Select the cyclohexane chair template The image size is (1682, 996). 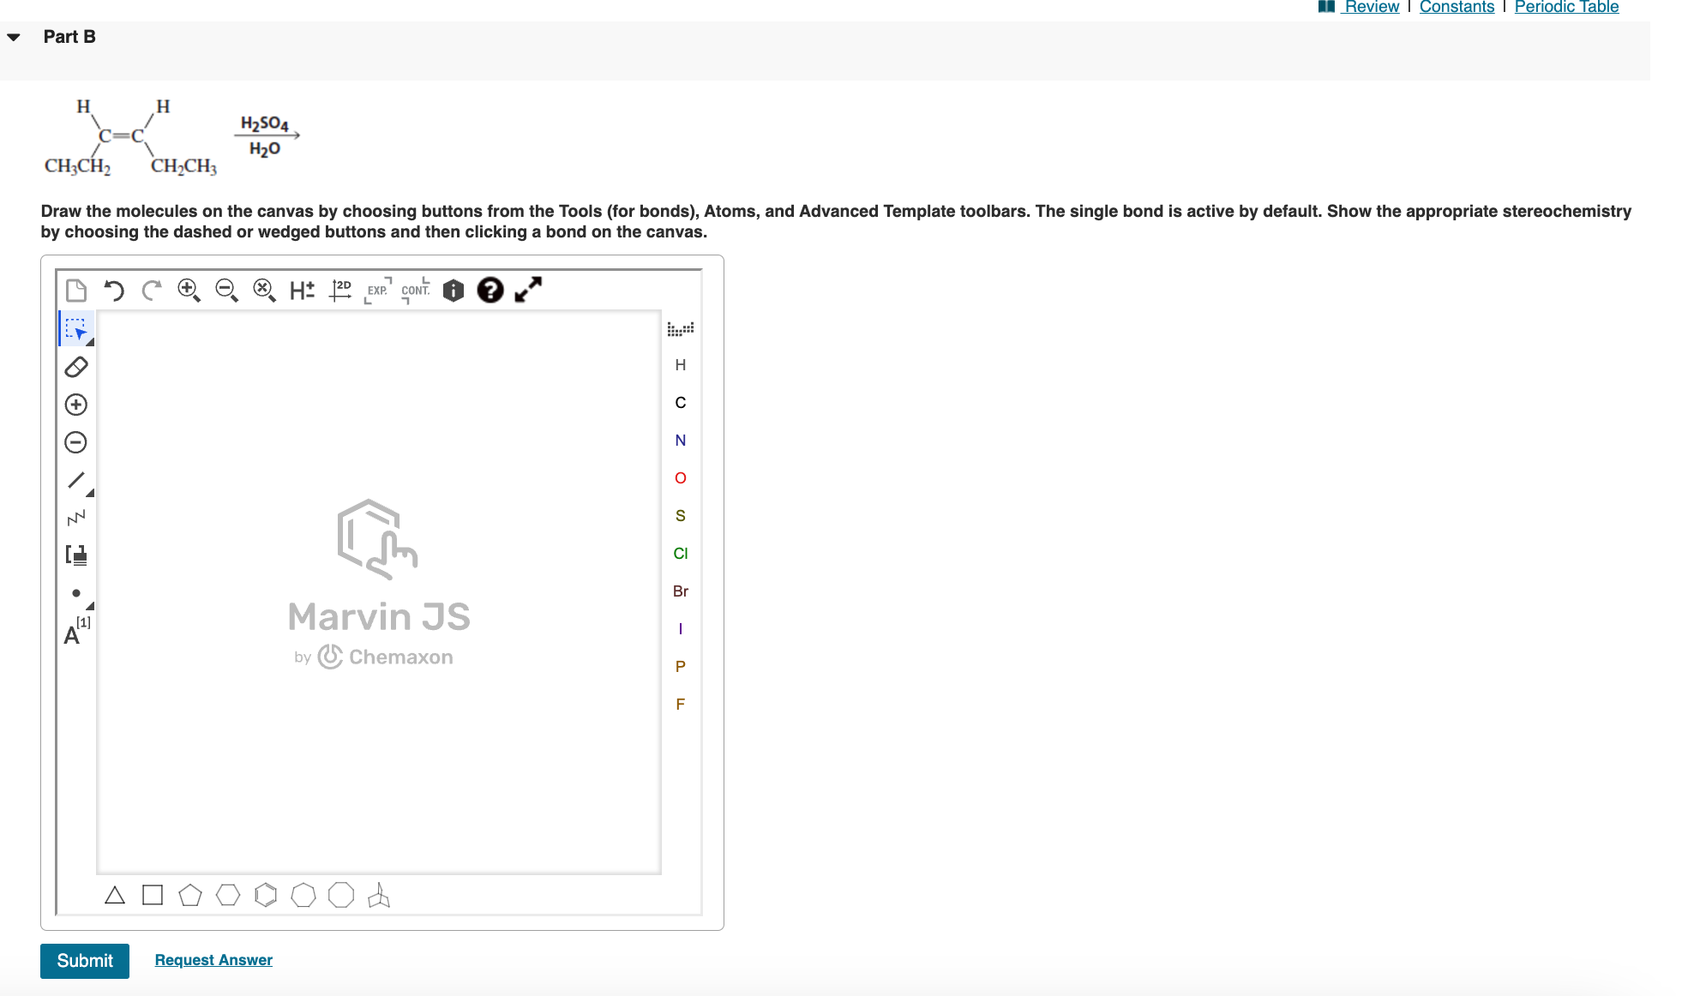pyautogui.click(x=380, y=894)
